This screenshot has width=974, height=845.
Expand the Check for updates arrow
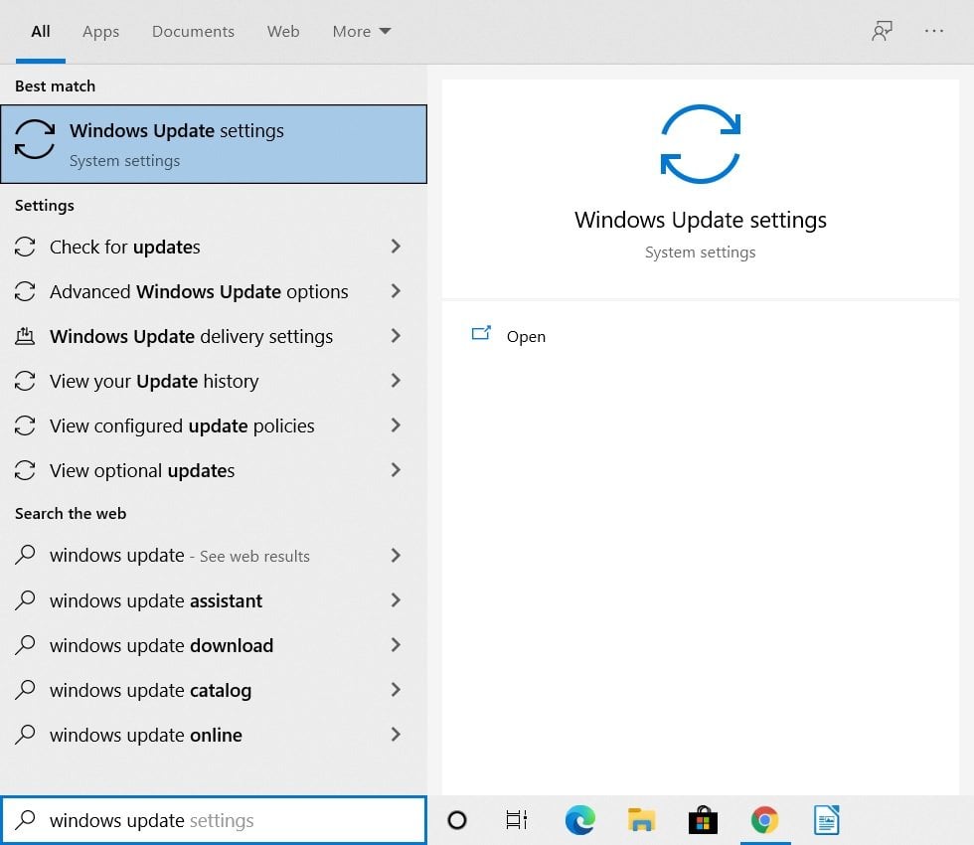pos(396,247)
